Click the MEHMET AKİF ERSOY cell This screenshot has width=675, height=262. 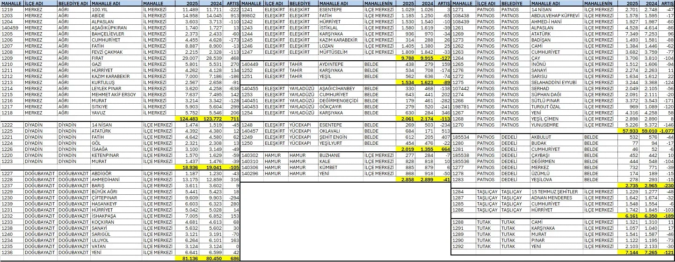tap(116, 94)
